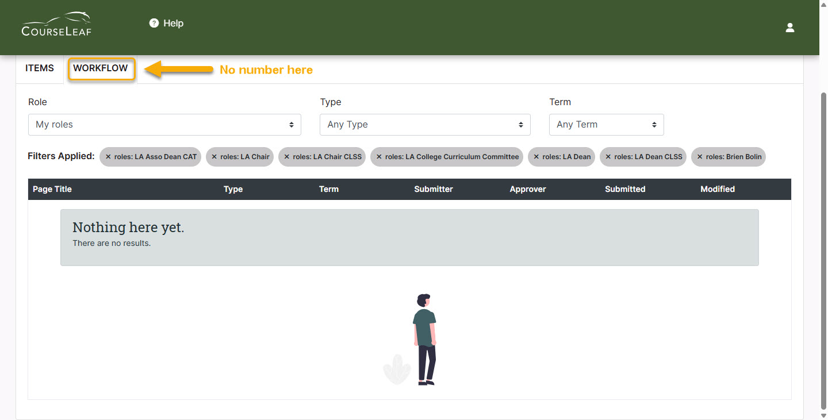Remove the roles: Brien Bolin filter chip

699,156
